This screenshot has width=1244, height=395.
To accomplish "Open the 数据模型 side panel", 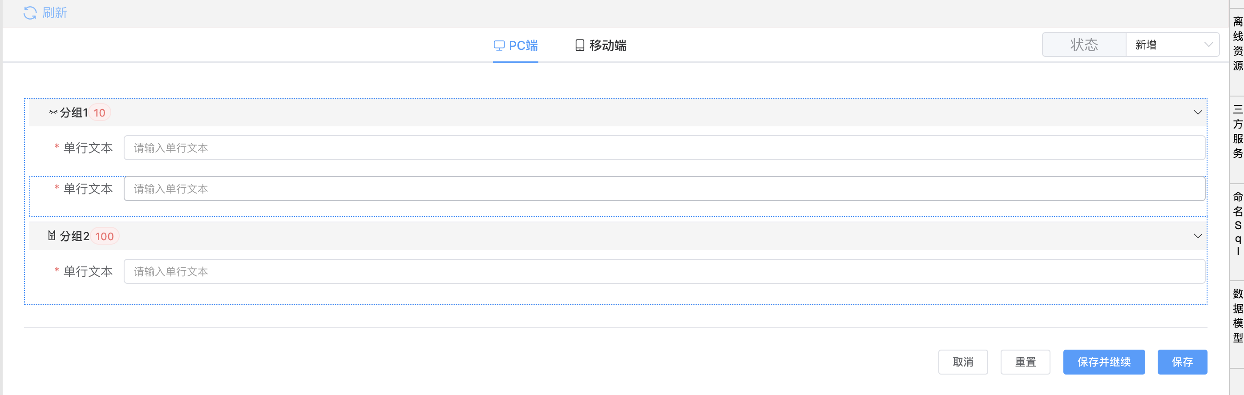I will [x=1237, y=315].
